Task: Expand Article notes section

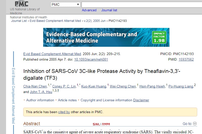Action: 67,100
